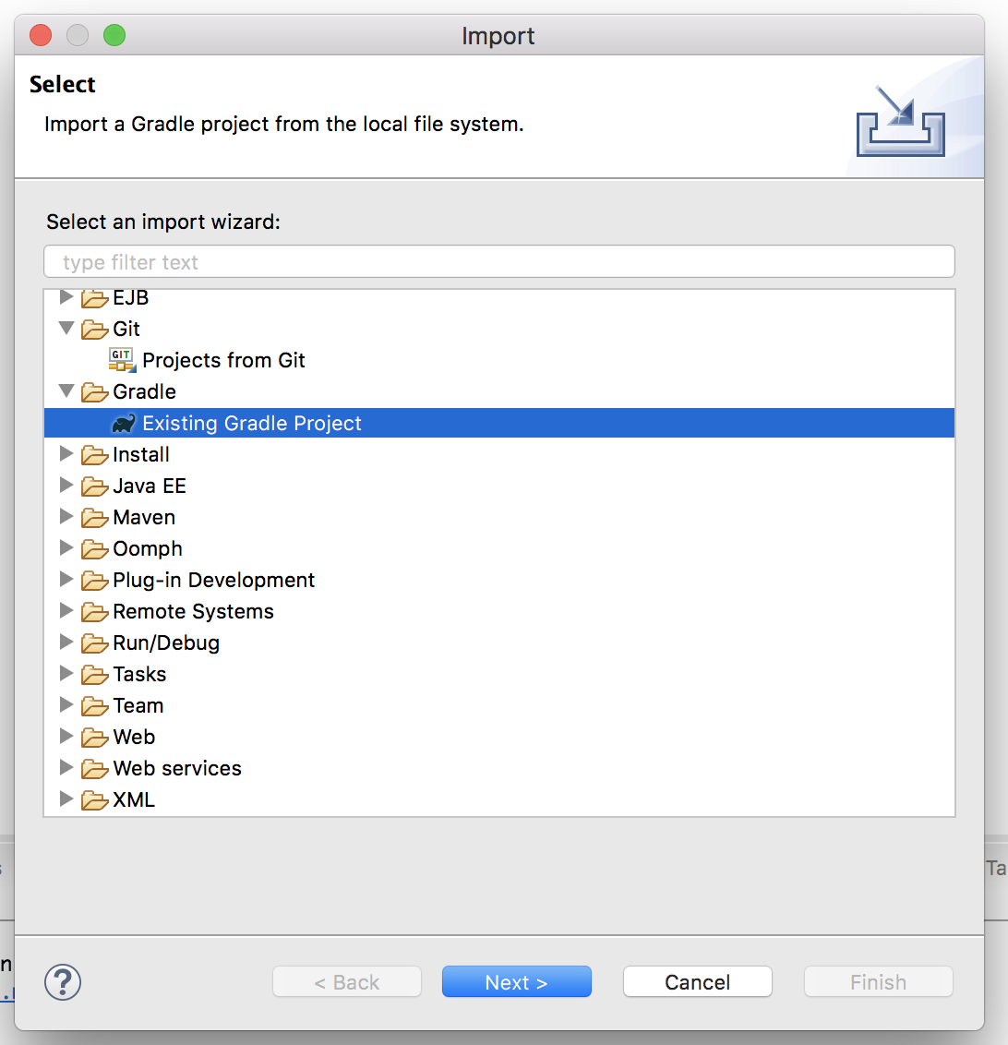The width and height of the screenshot is (1008, 1045).
Task: Click the Web services folder icon
Action: 94,769
